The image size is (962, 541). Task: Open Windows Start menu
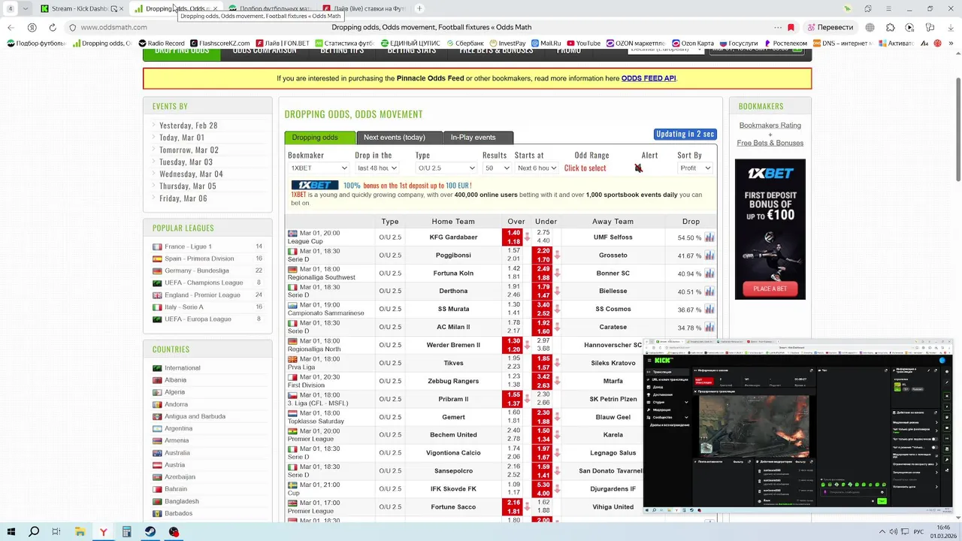(x=11, y=532)
